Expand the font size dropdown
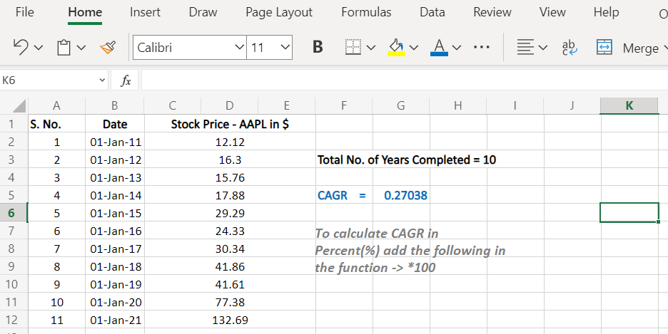The width and height of the screenshot is (668, 334). click(285, 48)
